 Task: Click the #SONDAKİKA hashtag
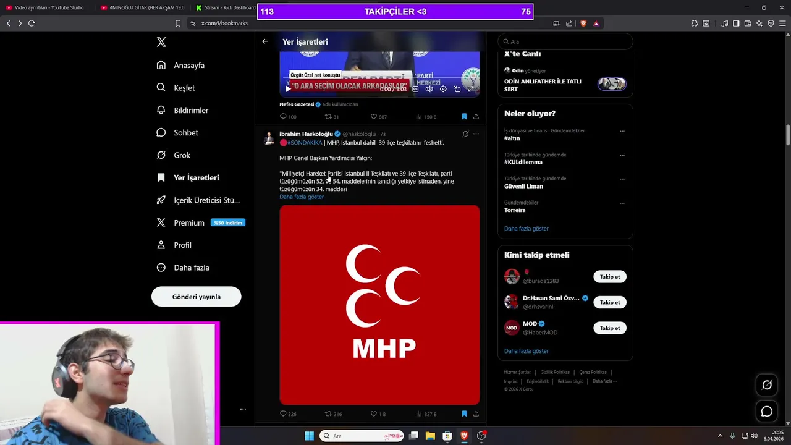pyautogui.click(x=304, y=143)
